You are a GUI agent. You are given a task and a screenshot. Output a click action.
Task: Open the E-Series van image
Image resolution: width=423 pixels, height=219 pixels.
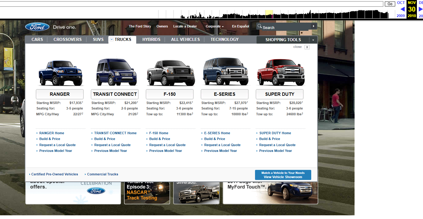click(225, 72)
